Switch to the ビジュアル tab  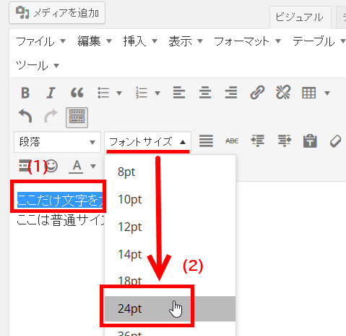coord(300,17)
